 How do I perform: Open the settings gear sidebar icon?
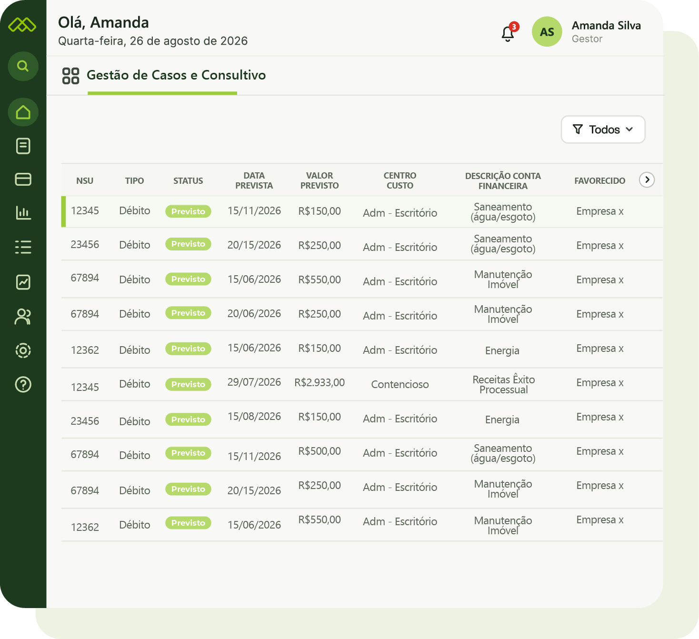click(23, 350)
